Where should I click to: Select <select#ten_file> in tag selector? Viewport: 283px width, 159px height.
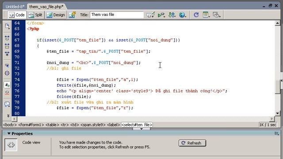(137, 125)
